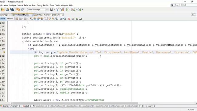Viewport: 197px width, 111px height.
Task: Open the Output - Tutorial14 (jfxsa-run) tab
Action: pos(48,15)
